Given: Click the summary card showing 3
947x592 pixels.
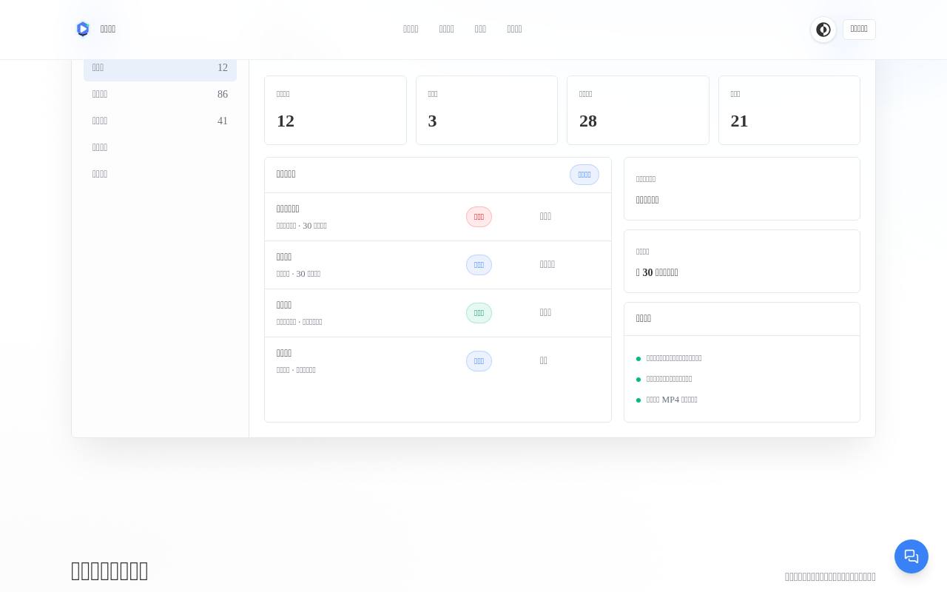Looking at the screenshot, I should [x=487, y=110].
